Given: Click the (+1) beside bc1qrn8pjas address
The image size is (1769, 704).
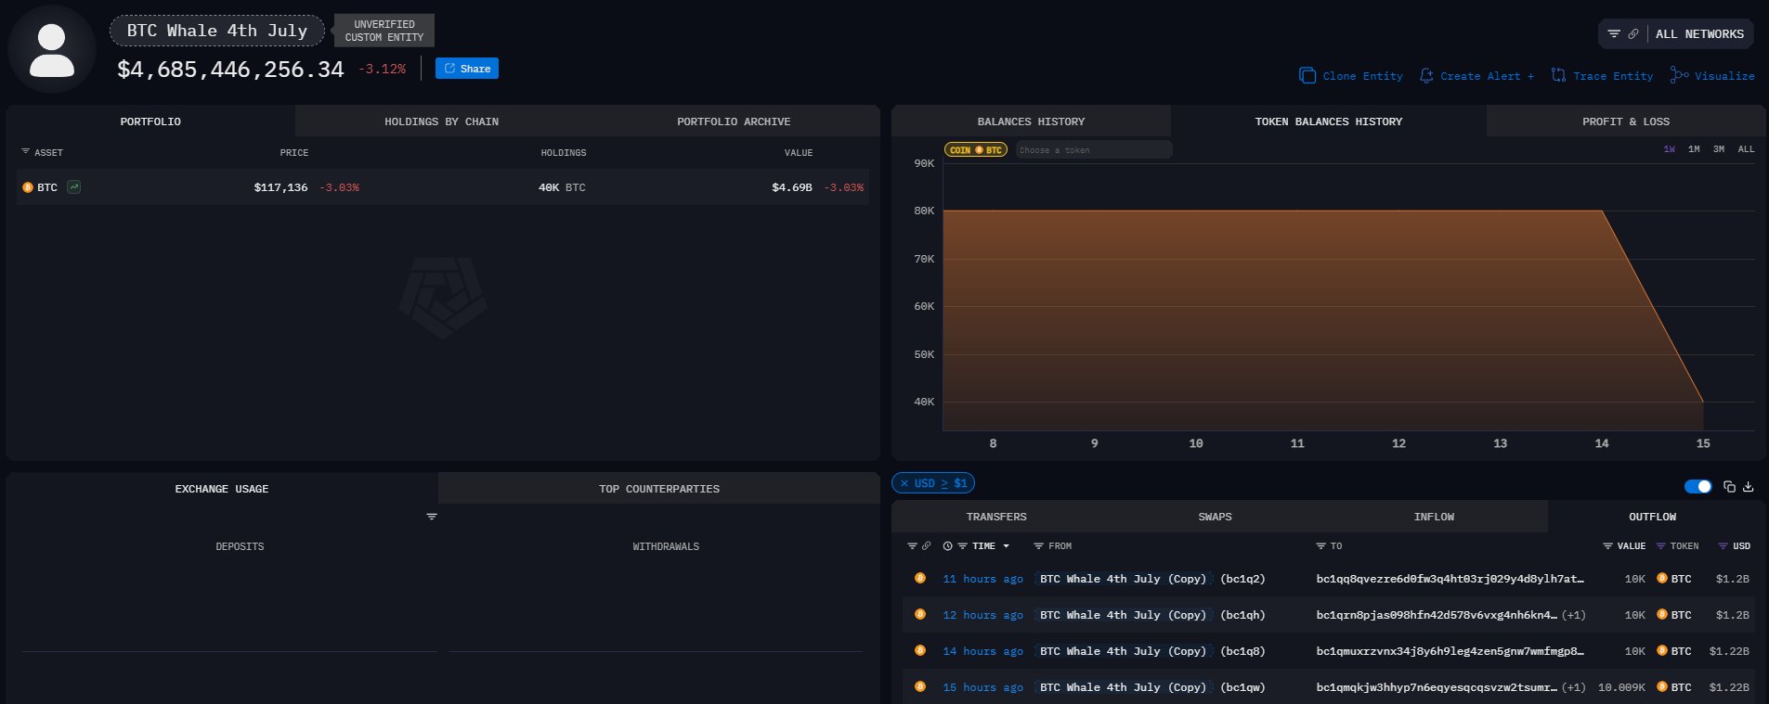Looking at the screenshot, I should [x=1573, y=615].
